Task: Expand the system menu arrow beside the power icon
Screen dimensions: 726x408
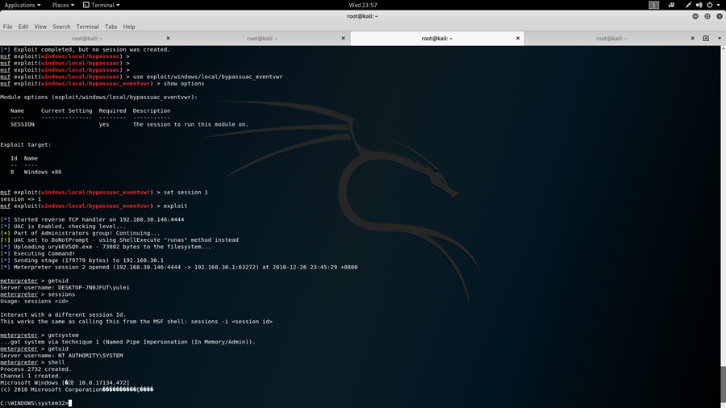Action: coord(719,5)
